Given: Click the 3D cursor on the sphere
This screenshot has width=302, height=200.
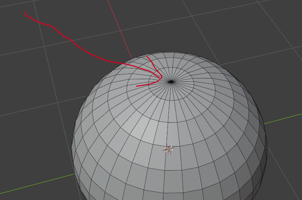Looking at the screenshot, I should point(169,149).
